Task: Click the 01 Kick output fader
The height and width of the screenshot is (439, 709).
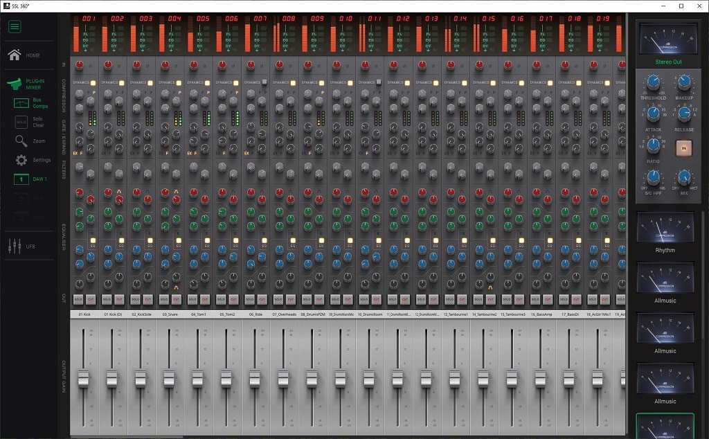Action: (x=83, y=378)
